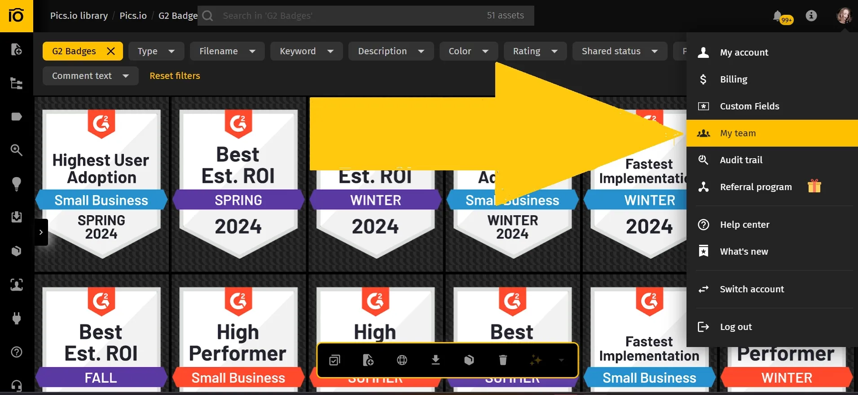Open My account menu item
858x395 pixels.
point(772,52)
